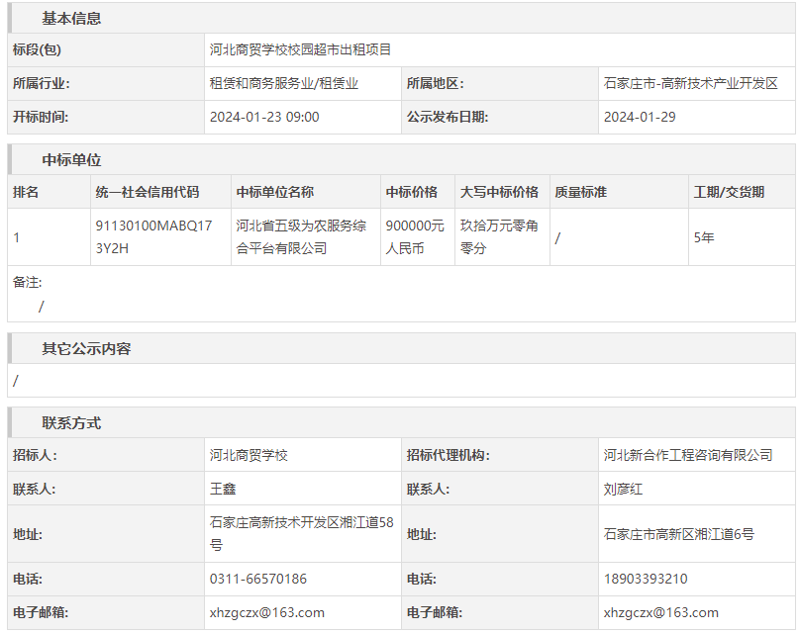The width and height of the screenshot is (799, 633).
Task: Select the written price 玖拾万元零角零分
Action: point(499,237)
